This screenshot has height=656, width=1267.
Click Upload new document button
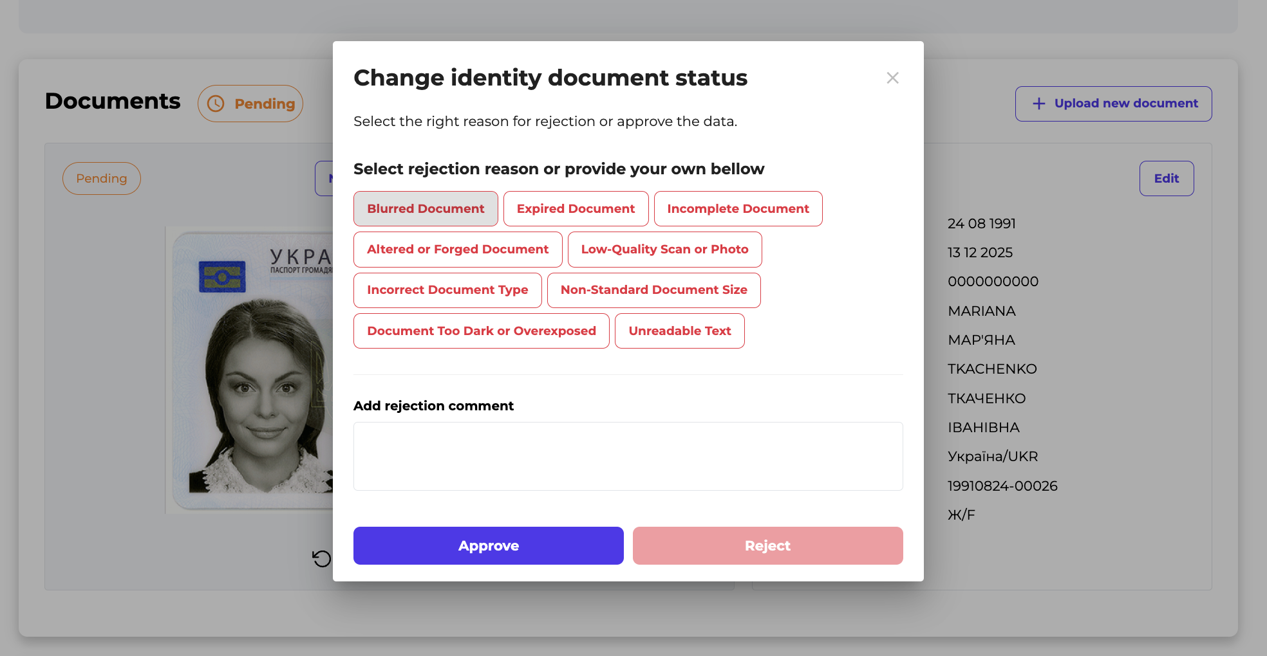[1113, 104]
